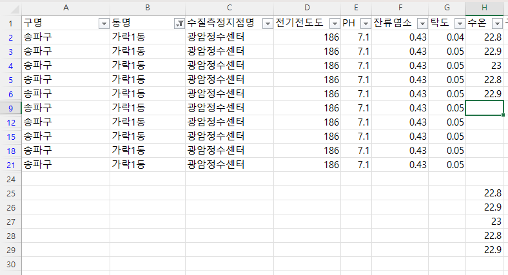Select row 9 header
This screenshot has height=275, width=508.
tap(11, 108)
